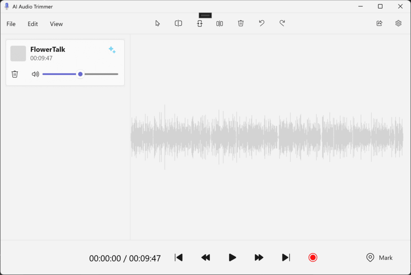Open the View menu
411x275 pixels.
56,24
